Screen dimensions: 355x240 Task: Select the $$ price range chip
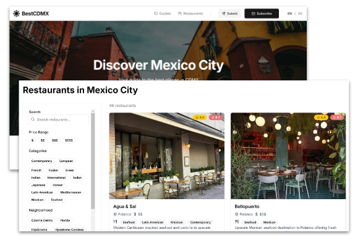(43, 140)
